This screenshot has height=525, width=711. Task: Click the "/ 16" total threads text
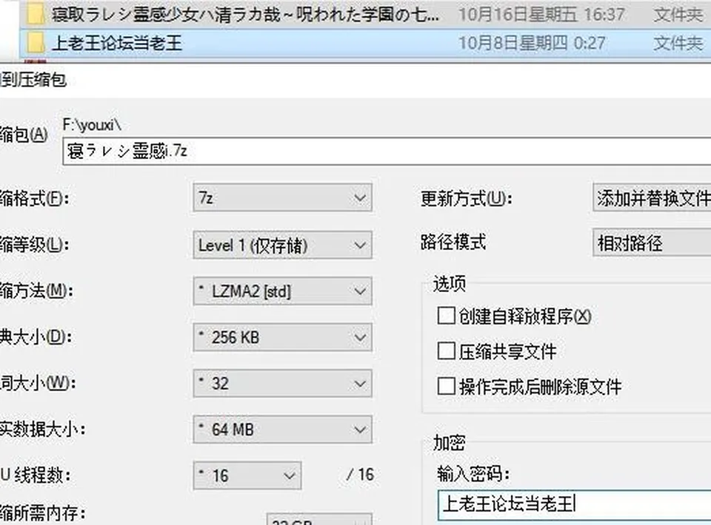pyautogui.click(x=361, y=475)
